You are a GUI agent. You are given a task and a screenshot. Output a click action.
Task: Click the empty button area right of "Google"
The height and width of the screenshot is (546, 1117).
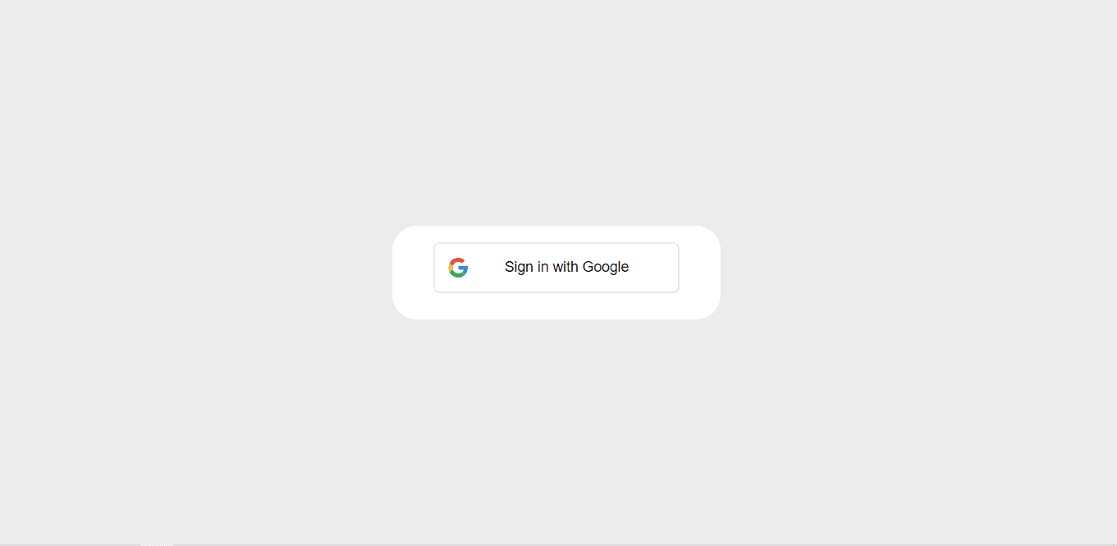click(653, 268)
